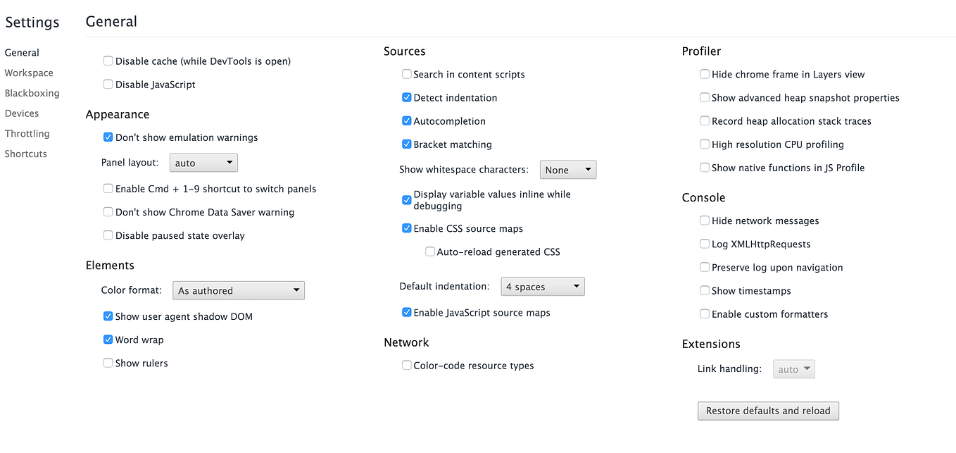The width and height of the screenshot is (956, 453).
Task: Open the Default indentation dropdown
Action: coord(542,286)
